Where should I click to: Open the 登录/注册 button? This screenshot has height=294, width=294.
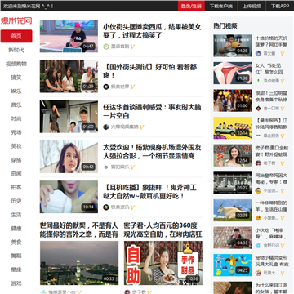(x=191, y=6)
